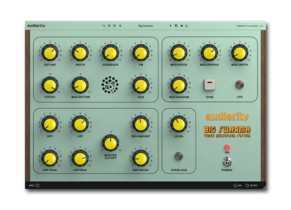Click the OUTPUT gain knob icon

pos(247,185)
